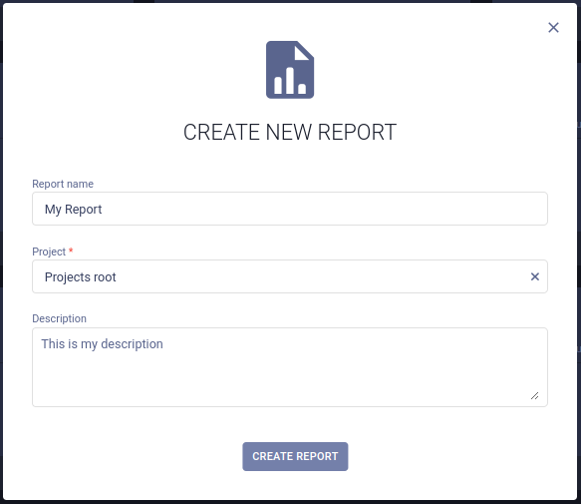Click the Description label
The image size is (581, 504).
point(59,318)
